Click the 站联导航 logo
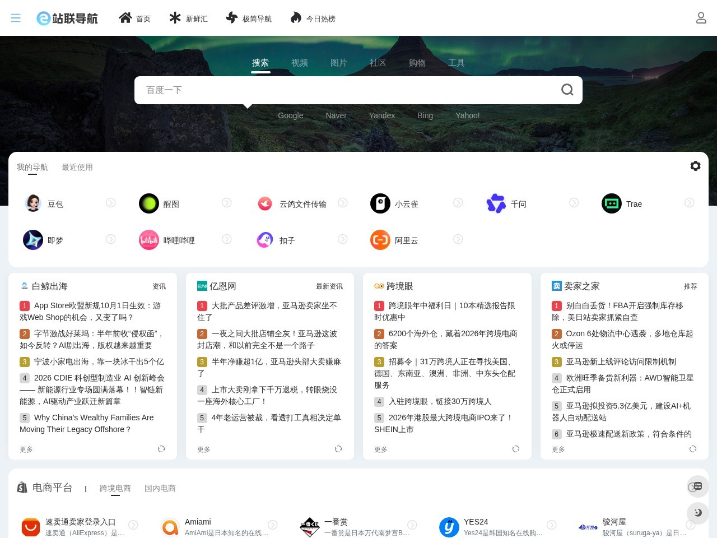Screen dimensions: 717x538 pyautogui.click(x=67, y=18)
